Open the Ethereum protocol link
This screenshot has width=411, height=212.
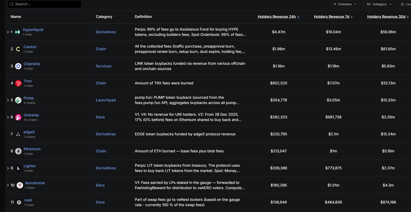[x=32, y=149]
